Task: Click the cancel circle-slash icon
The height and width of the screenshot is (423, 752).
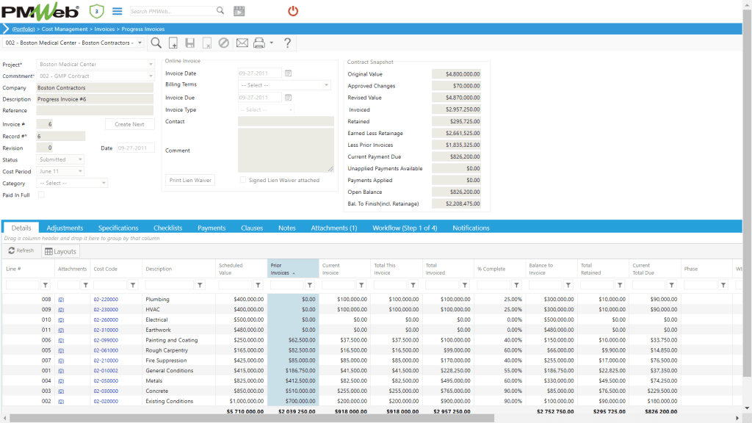Action: [223, 43]
